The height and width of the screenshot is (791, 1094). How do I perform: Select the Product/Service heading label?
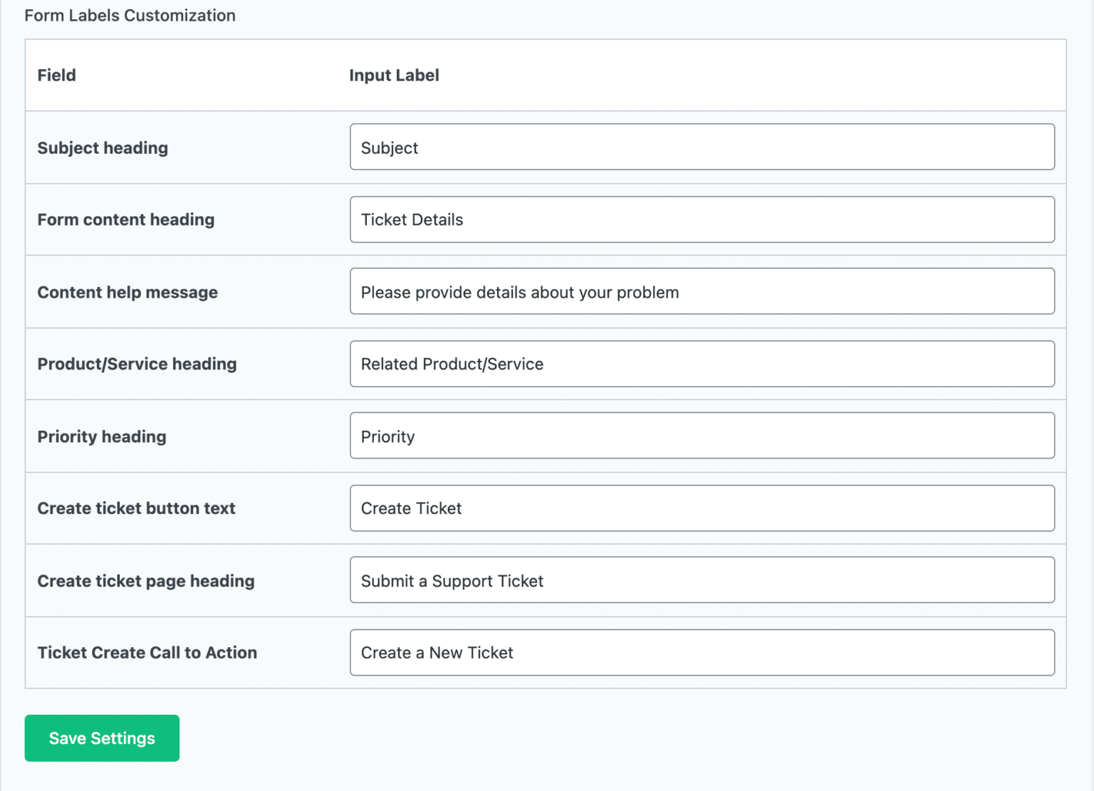pos(137,364)
